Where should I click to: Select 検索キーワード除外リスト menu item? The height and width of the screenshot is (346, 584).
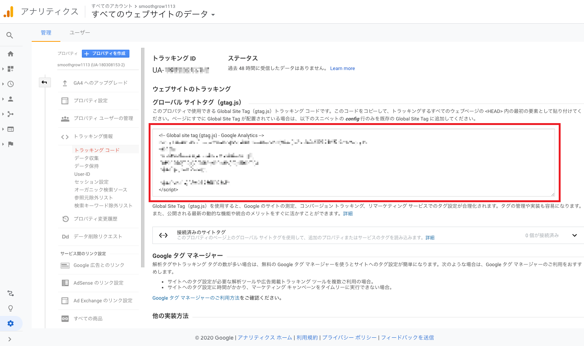103,206
